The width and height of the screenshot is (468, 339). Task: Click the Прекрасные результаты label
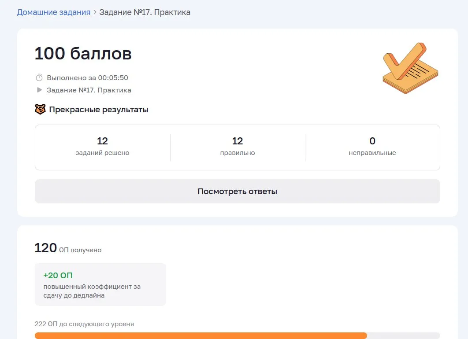point(99,110)
